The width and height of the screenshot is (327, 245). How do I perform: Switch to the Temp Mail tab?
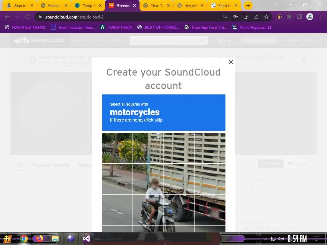pyautogui.click(x=88, y=6)
